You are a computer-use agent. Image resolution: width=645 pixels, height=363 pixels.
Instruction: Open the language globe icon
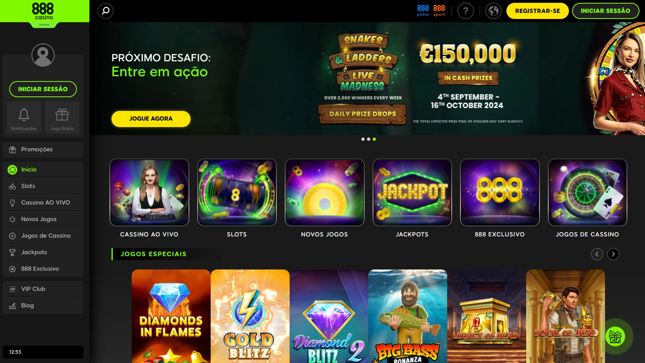click(x=493, y=11)
